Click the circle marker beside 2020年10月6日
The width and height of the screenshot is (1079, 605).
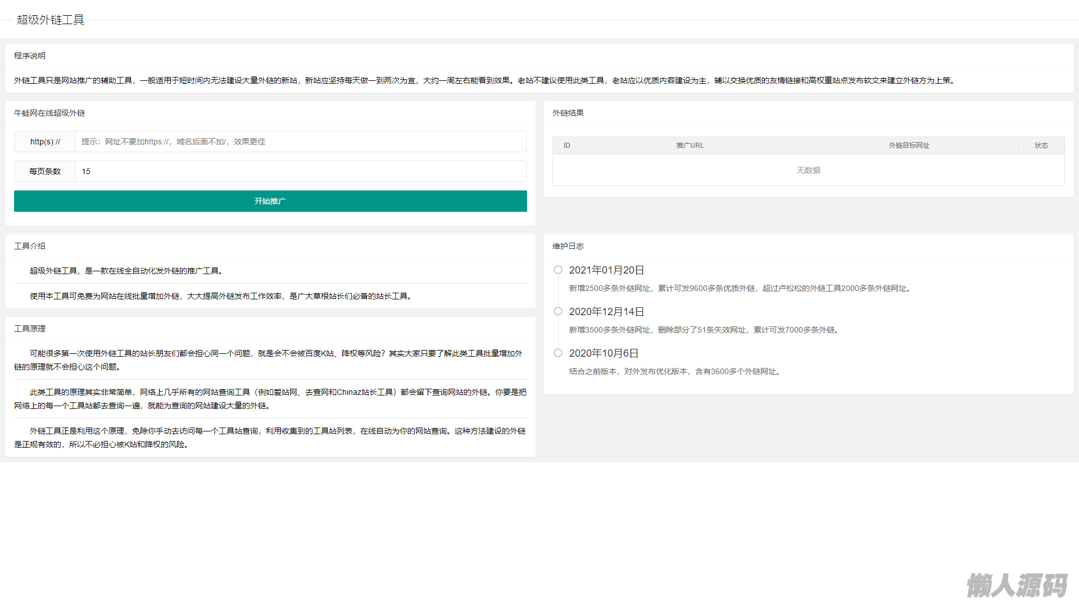tap(558, 353)
